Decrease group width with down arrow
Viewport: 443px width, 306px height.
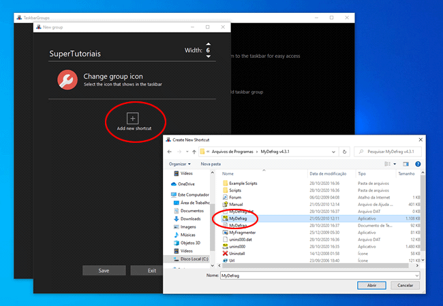pos(208,55)
